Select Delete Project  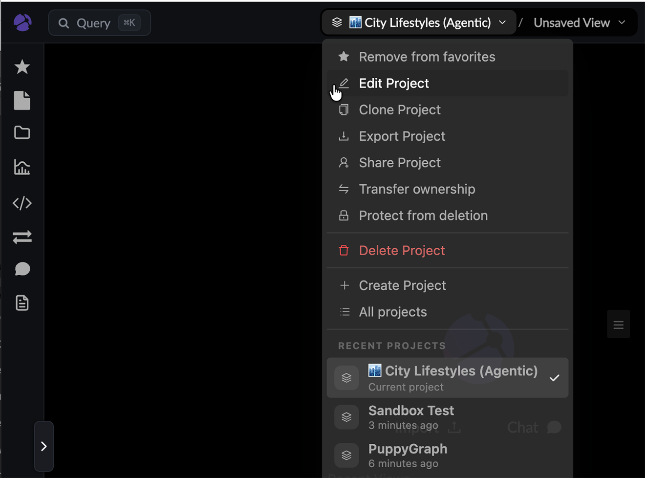(x=448, y=250)
